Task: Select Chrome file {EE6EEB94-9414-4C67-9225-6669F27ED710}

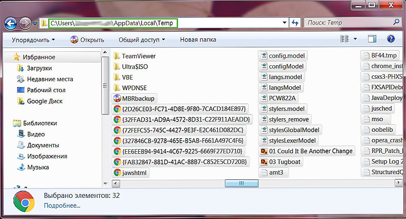Action: point(178,151)
